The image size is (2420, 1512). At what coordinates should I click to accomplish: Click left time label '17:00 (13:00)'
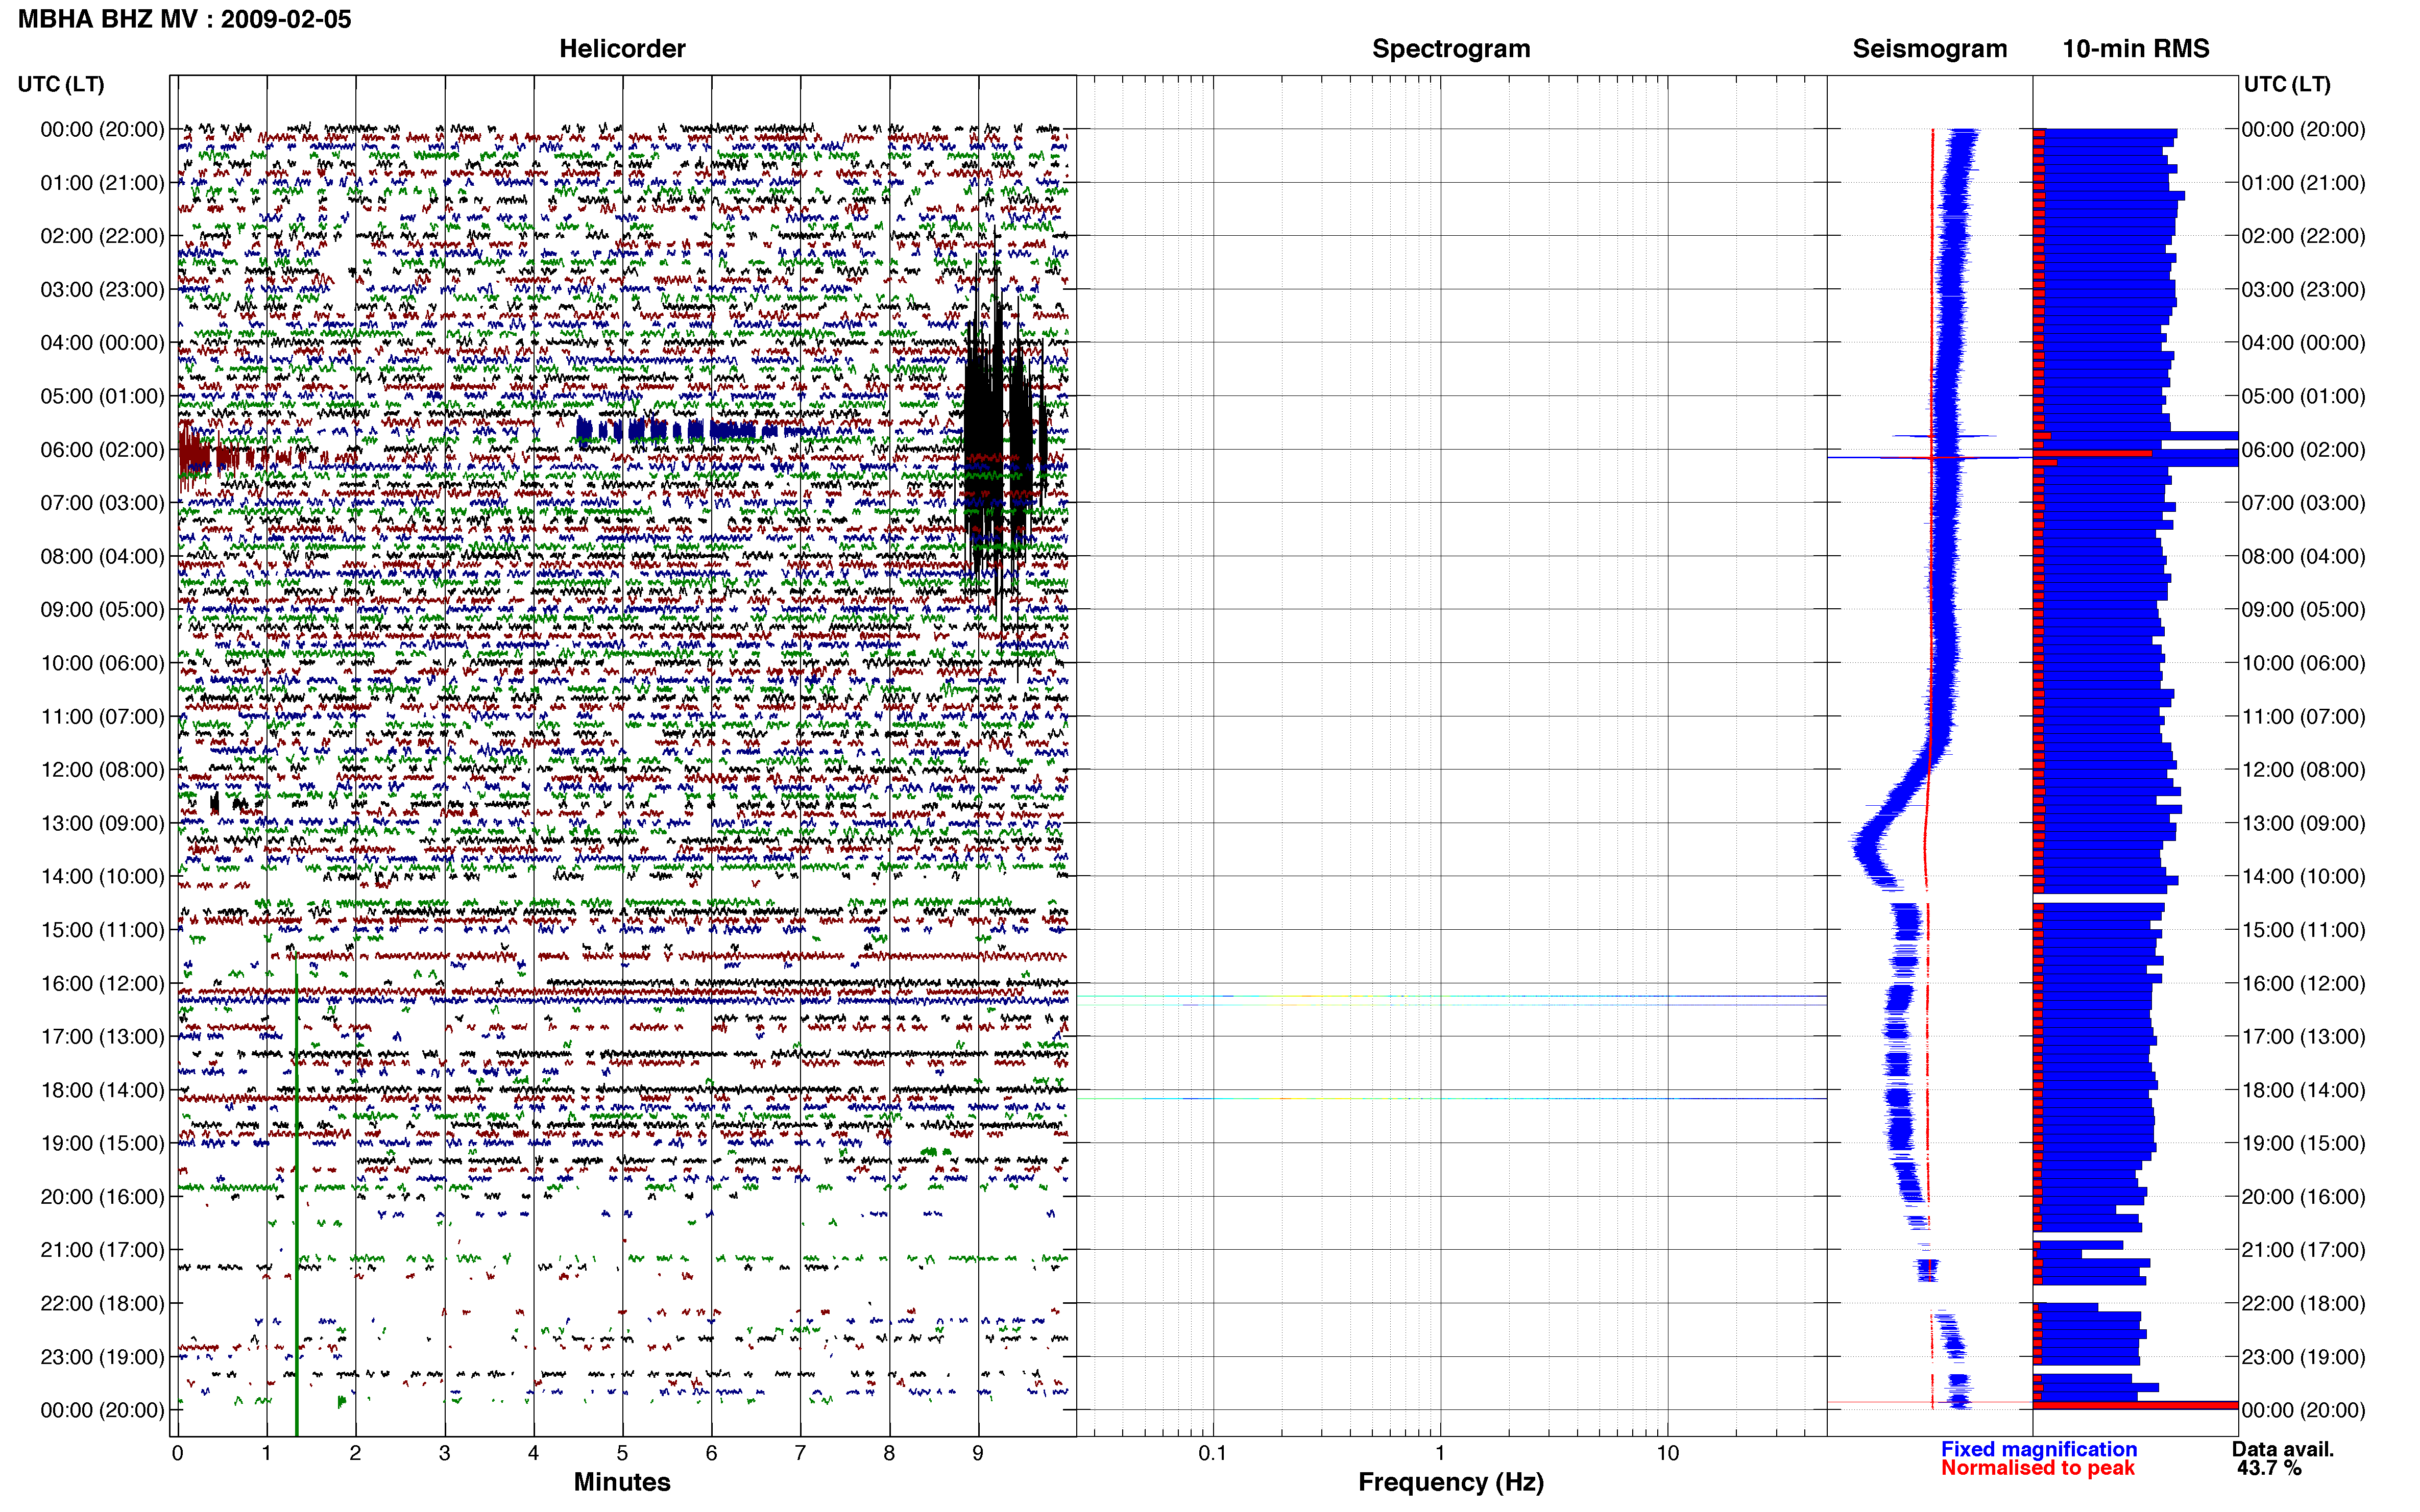click(102, 1037)
